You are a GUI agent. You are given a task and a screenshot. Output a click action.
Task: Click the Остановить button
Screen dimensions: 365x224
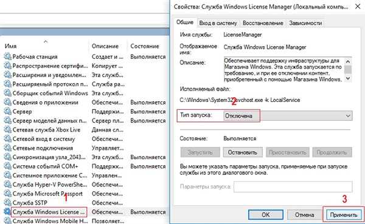pos(243,152)
